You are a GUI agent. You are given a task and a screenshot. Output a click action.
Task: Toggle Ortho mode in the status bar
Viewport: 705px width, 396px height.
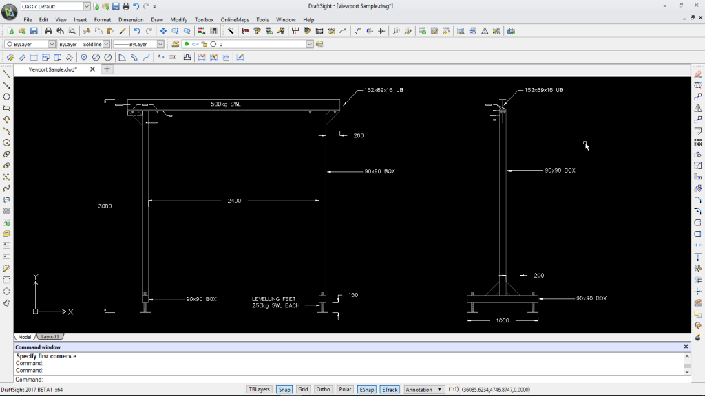click(x=323, y=389)
